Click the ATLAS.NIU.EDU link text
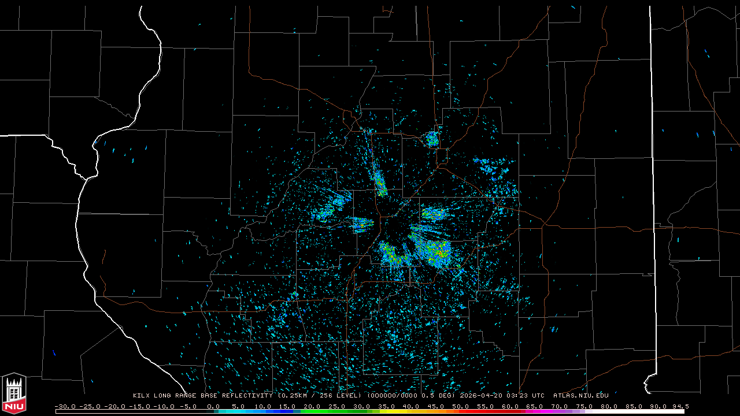 click(x=580, y=396)
